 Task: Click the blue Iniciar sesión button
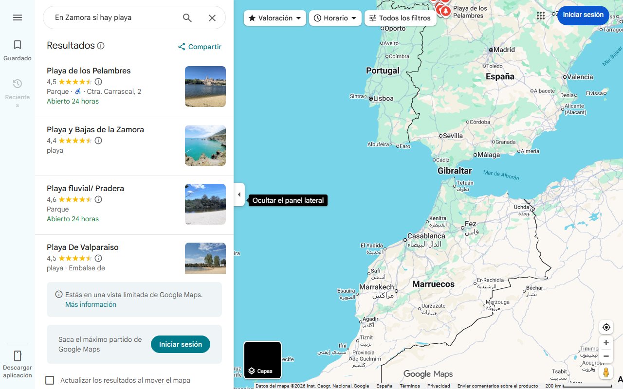point(583,15)
